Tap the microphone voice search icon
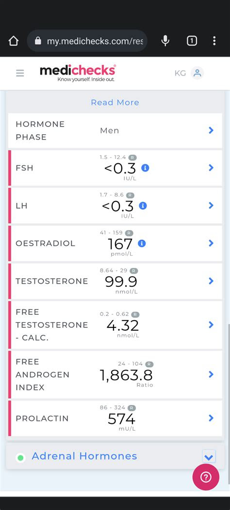230x510 pixels. tap(165, 41)
